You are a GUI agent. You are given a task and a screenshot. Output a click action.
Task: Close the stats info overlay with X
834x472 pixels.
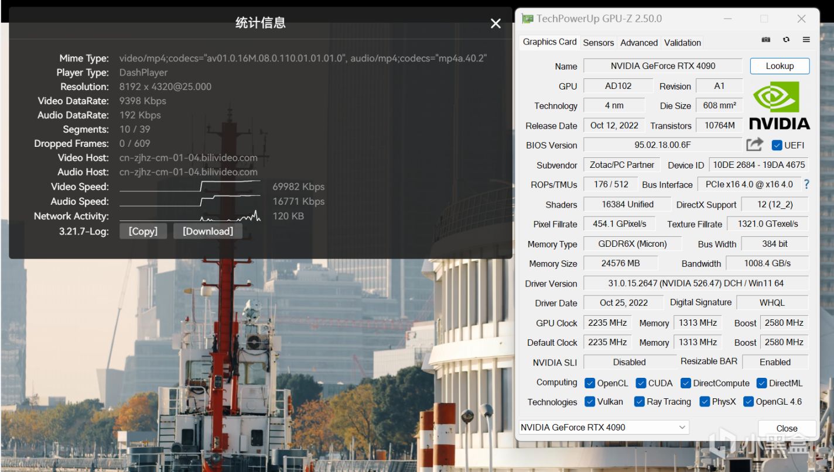[x=495, y=23]
